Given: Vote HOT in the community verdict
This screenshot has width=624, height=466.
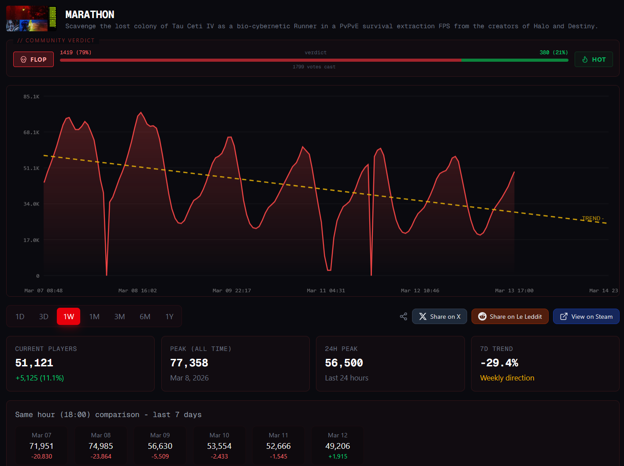Looking at the screenshot, I should click(x=594, y=60).
